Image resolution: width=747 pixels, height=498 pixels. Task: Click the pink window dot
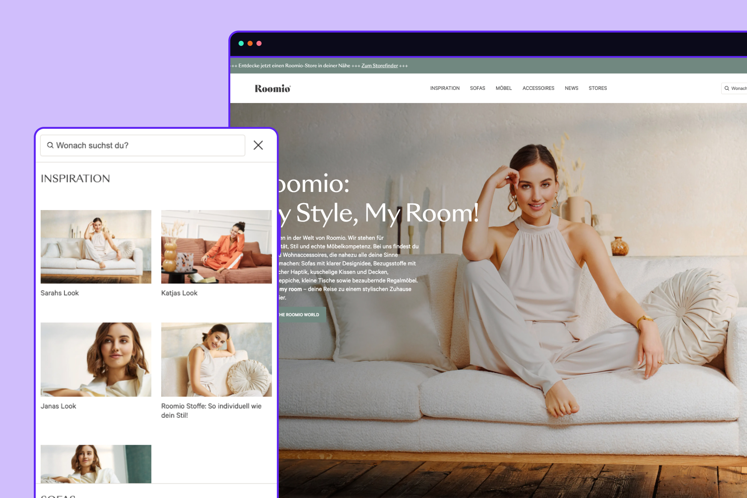(x=259, y=43)
